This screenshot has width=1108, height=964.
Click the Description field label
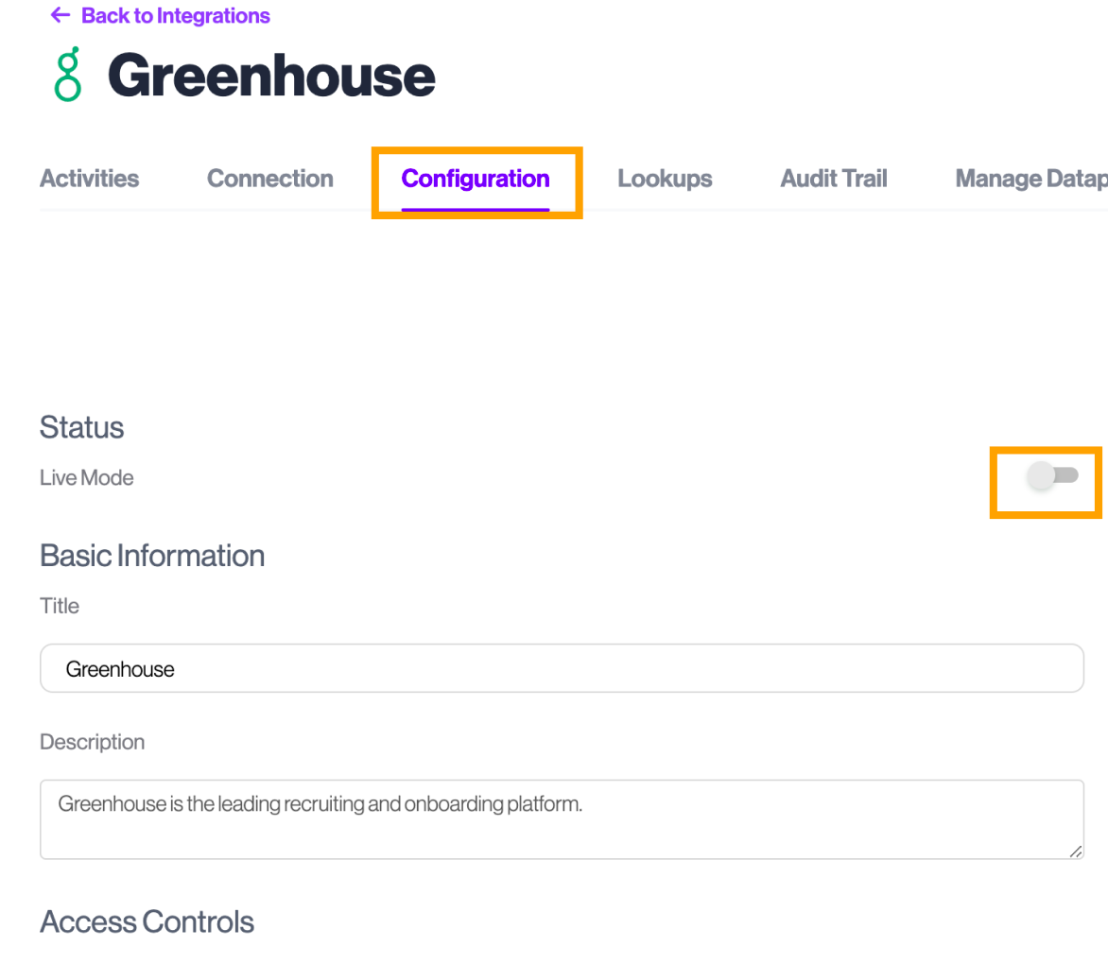pos(92,742)
